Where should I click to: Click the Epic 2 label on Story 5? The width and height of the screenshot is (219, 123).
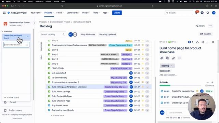(x=129, y=50)
